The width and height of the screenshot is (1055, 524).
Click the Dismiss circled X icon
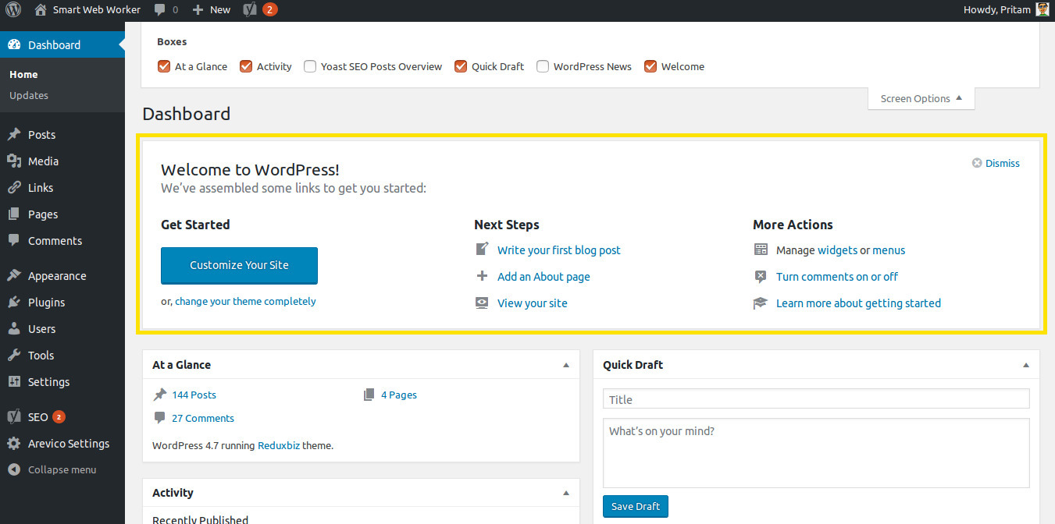(x=977, y=163)
